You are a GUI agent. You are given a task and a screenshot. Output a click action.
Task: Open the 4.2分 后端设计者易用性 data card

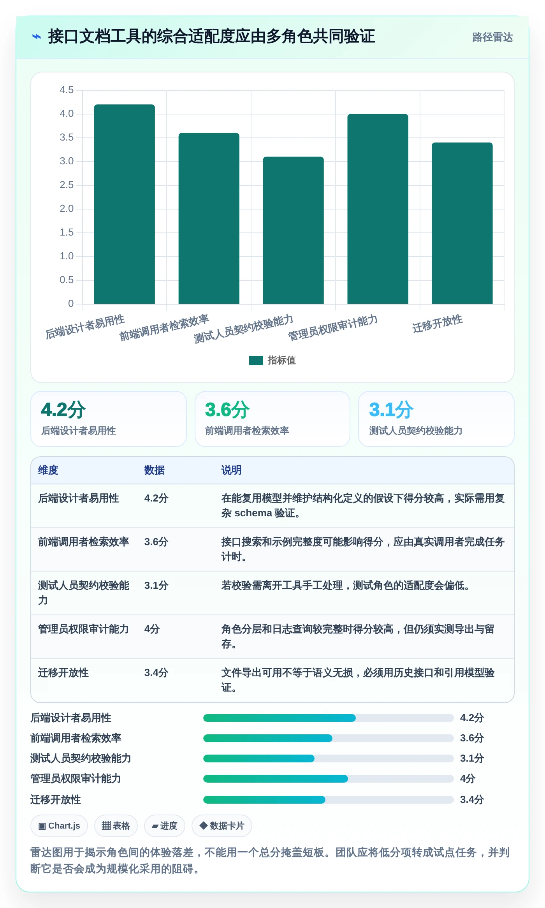[x=109, y=419]
